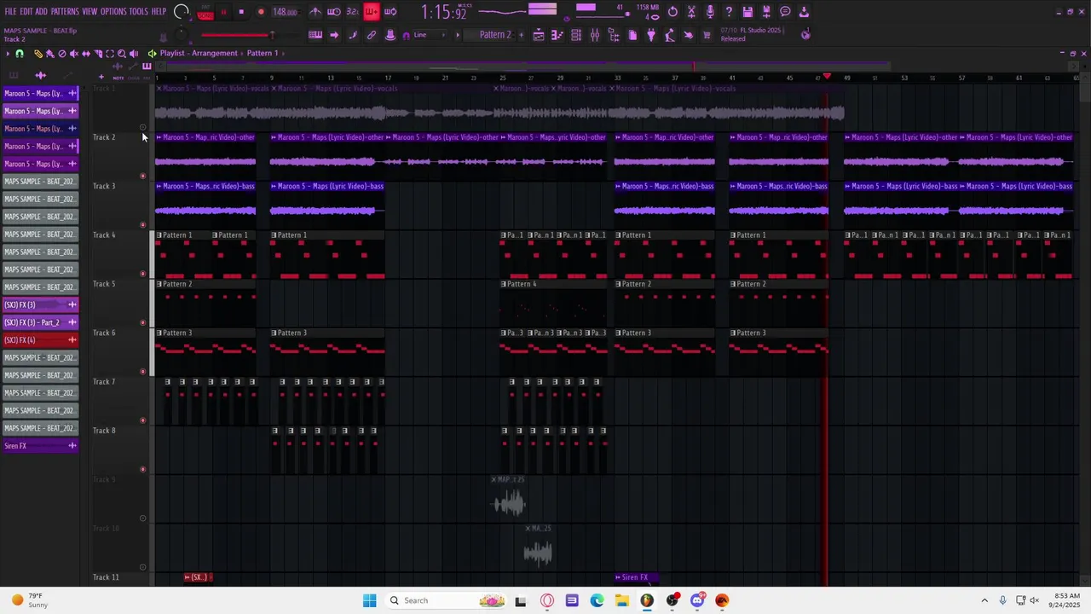Viewport: 1091px width, 614px height.
Task: Click the download content library icon
Action: (x=804, y=12)
